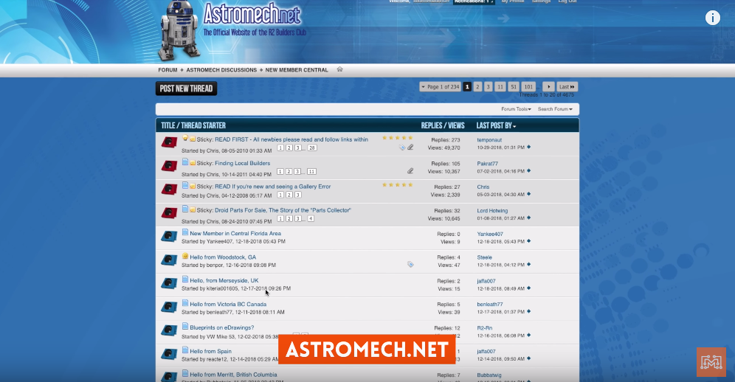Viewport: 735px width, 382px height.
Task: Open ASTROMECH DISCUSSIONS breadcrumb
Action: [221, 70]
